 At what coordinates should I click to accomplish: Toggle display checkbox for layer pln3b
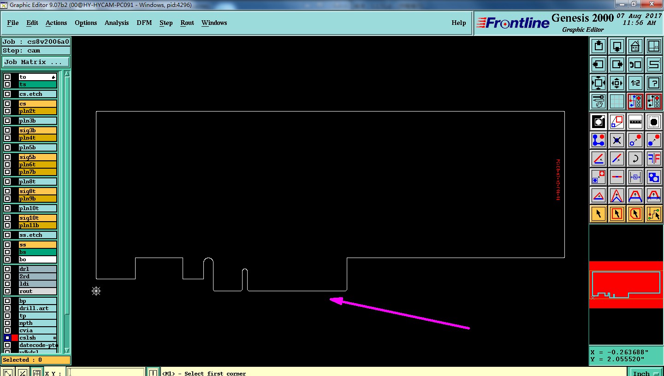coord(7,121)
